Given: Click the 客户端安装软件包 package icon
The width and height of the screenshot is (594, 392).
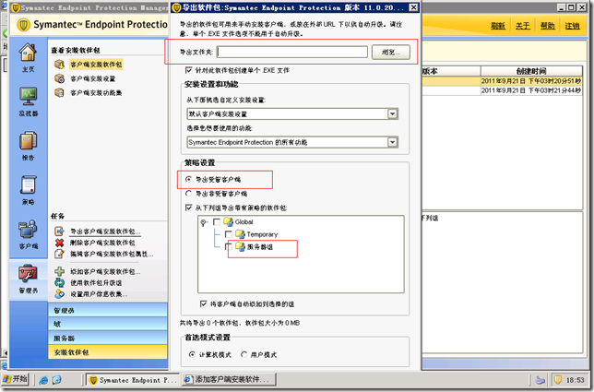Looking at the screenshot, I should pos(59,65).
